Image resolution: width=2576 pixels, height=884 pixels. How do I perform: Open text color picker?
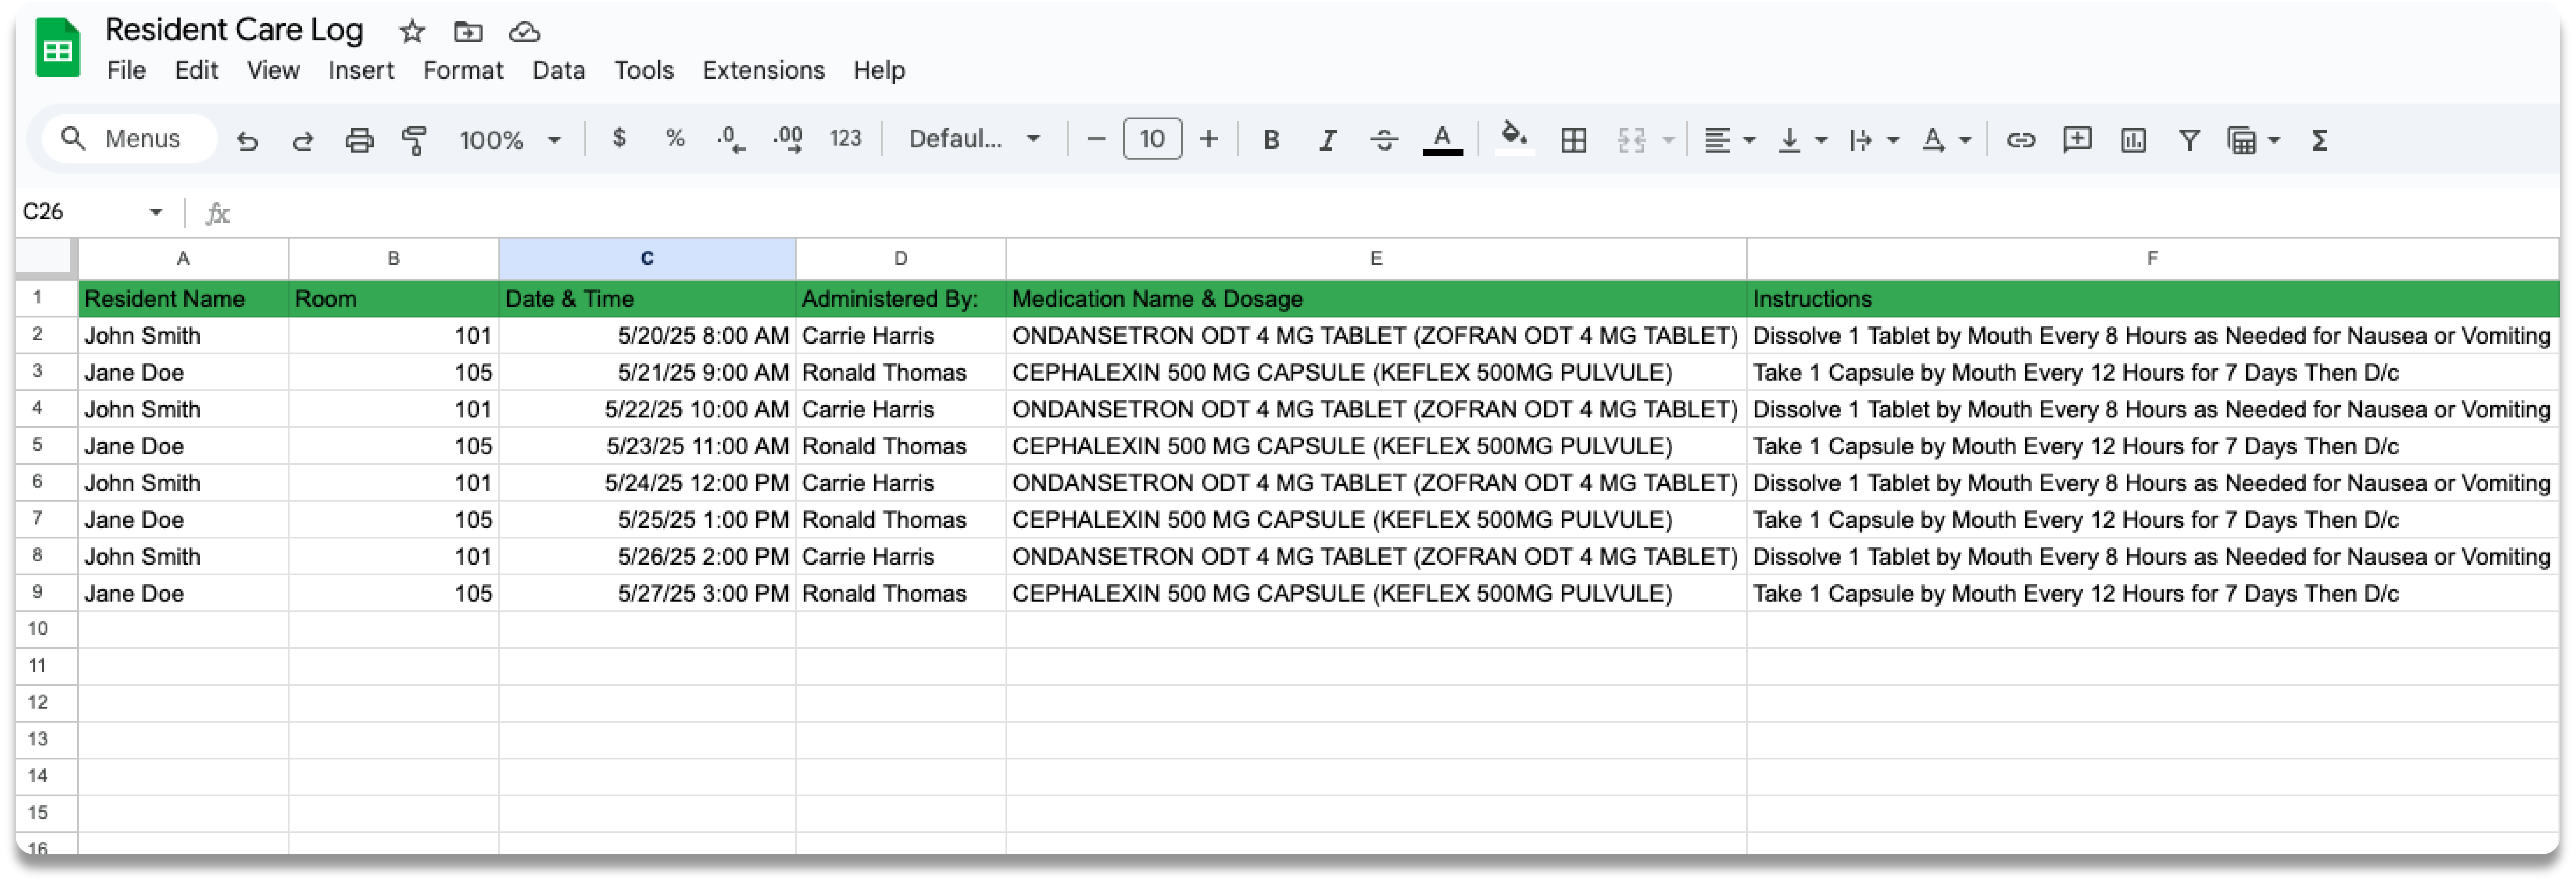1442,140
